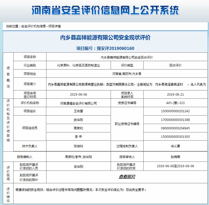This screenshot has height=205, width=209.
Task: Click the 到现场开展评价活动的照片 label
Action: click(29, 177)
